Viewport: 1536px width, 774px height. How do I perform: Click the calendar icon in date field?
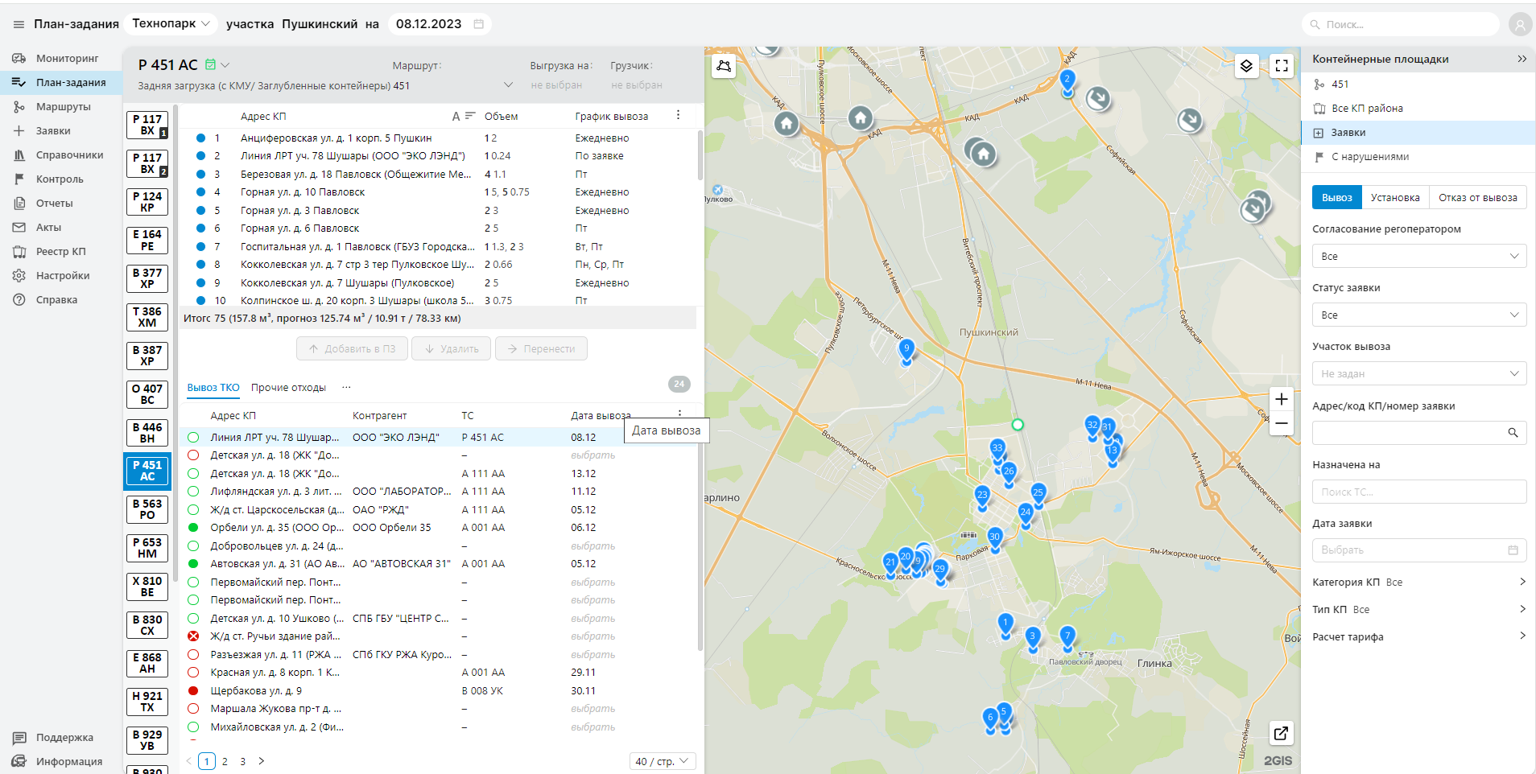pyautogui.click(x=479, y=24)
